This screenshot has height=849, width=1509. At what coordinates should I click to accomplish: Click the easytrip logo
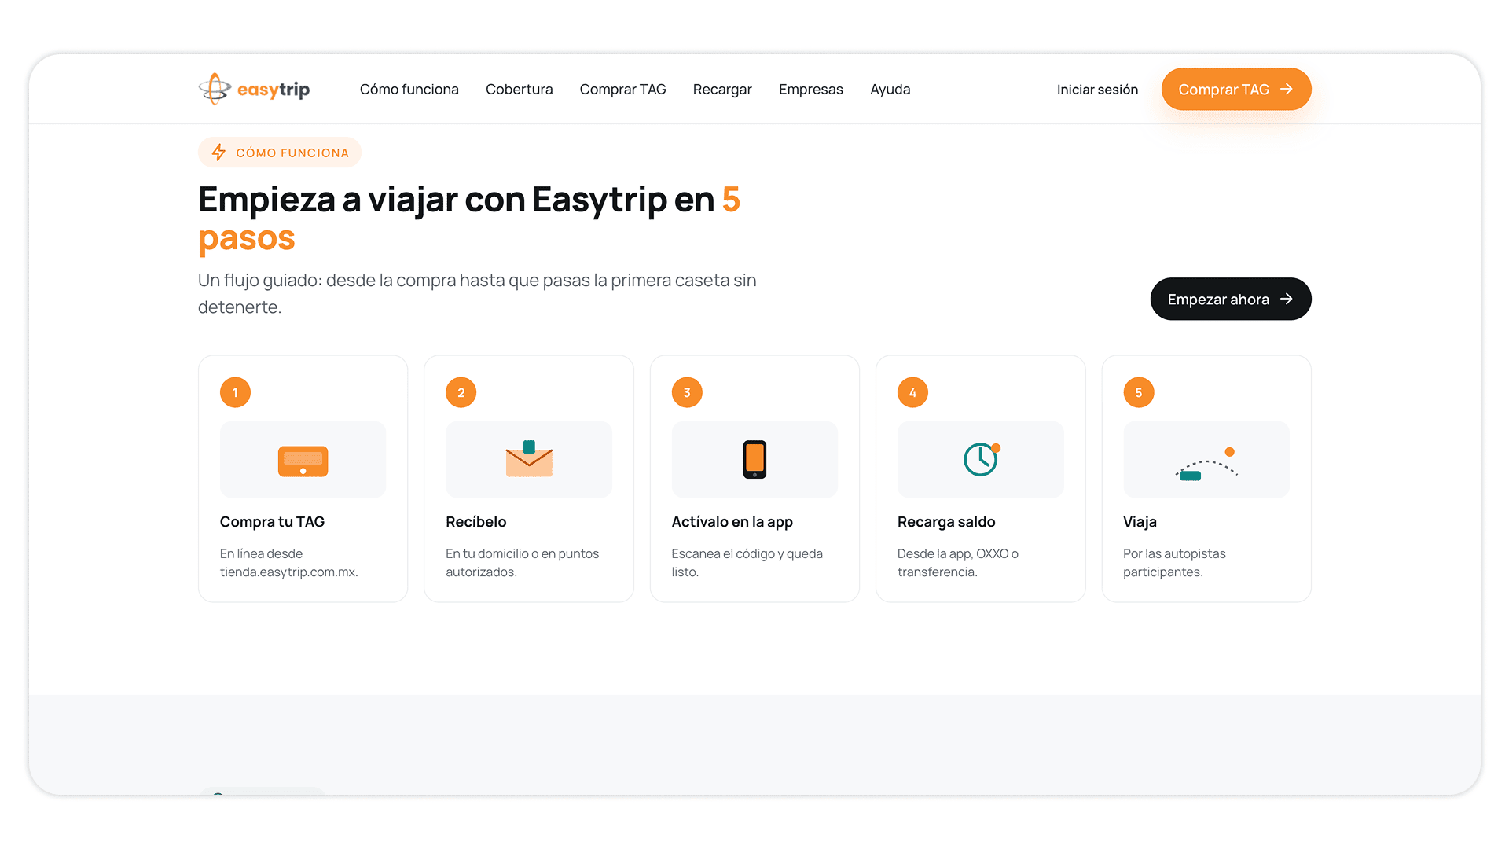(x=254, y=89)
